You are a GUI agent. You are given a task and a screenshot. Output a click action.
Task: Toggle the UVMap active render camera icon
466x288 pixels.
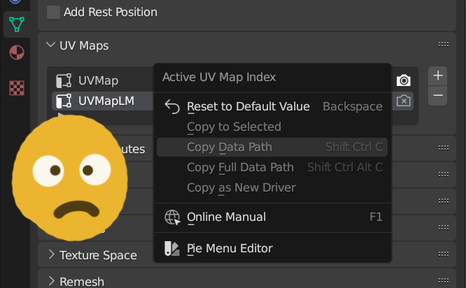coord(403,80)
